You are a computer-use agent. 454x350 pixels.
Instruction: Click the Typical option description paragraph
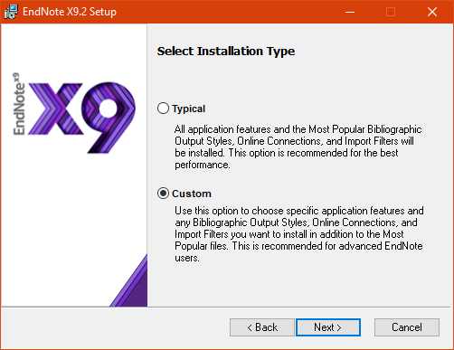coord(298,147)
